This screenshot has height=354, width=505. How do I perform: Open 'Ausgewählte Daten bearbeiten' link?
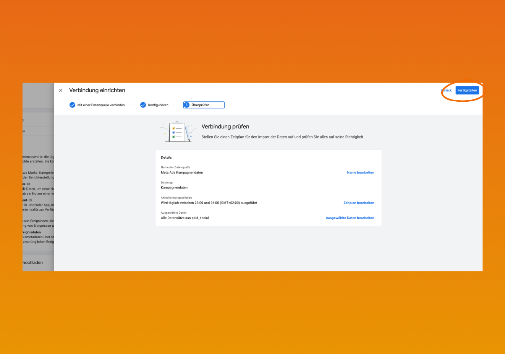(350, 218)
